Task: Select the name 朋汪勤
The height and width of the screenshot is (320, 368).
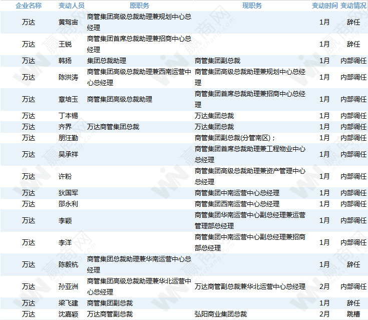Action: [x=68, y=138]
